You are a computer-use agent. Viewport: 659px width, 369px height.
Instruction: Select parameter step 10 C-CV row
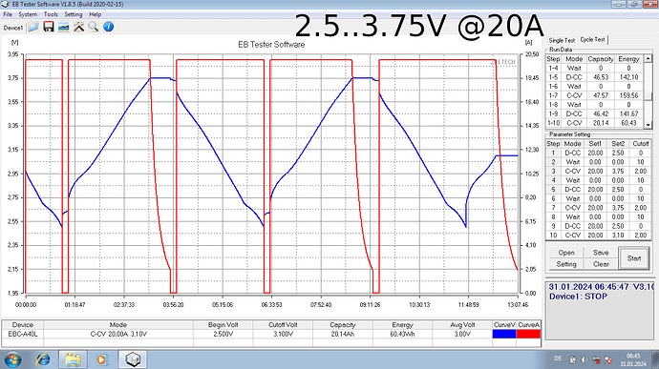click(599, 236)
